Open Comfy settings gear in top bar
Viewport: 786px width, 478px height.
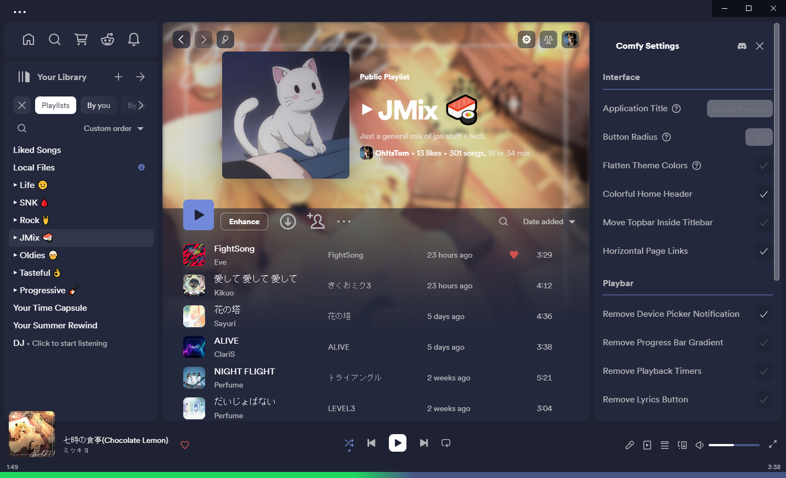(x=527, y=39)
